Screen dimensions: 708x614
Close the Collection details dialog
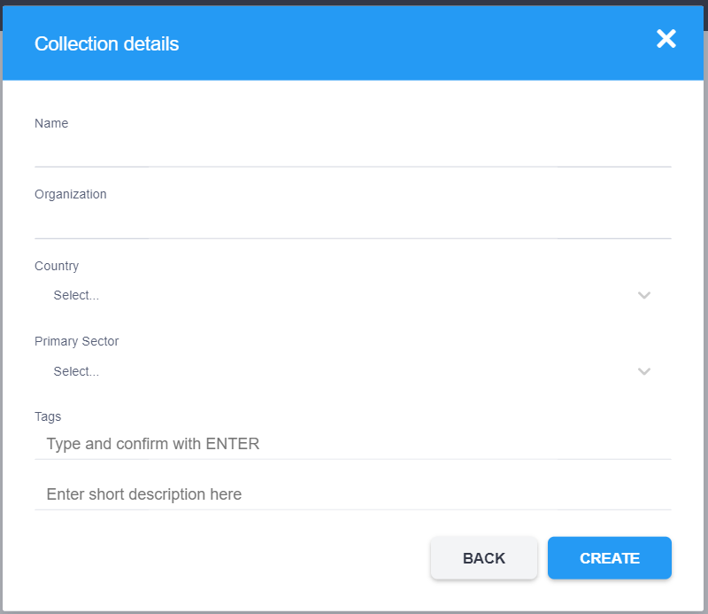point(666,39)
